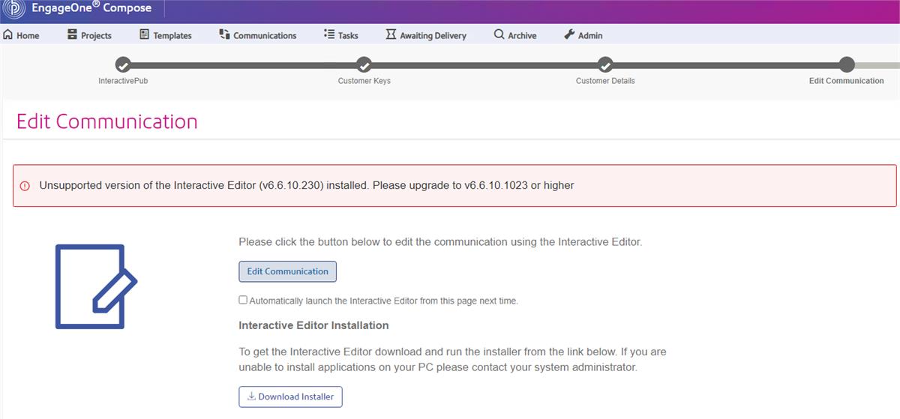900x419 pixels.
Task: Click the Customer Keys step label
Action: (364, 81)
